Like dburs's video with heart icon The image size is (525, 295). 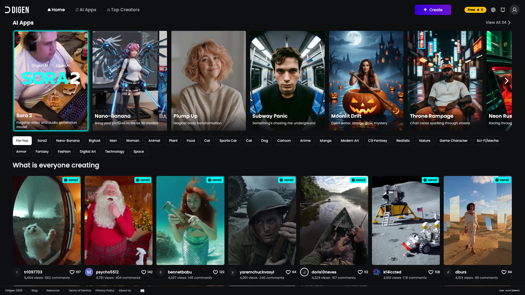(503, 272)
